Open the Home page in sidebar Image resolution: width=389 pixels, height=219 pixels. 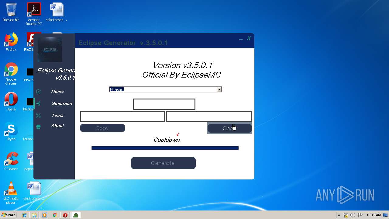tap(57, 91)
